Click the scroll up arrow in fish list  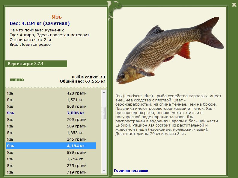point(104,92)
